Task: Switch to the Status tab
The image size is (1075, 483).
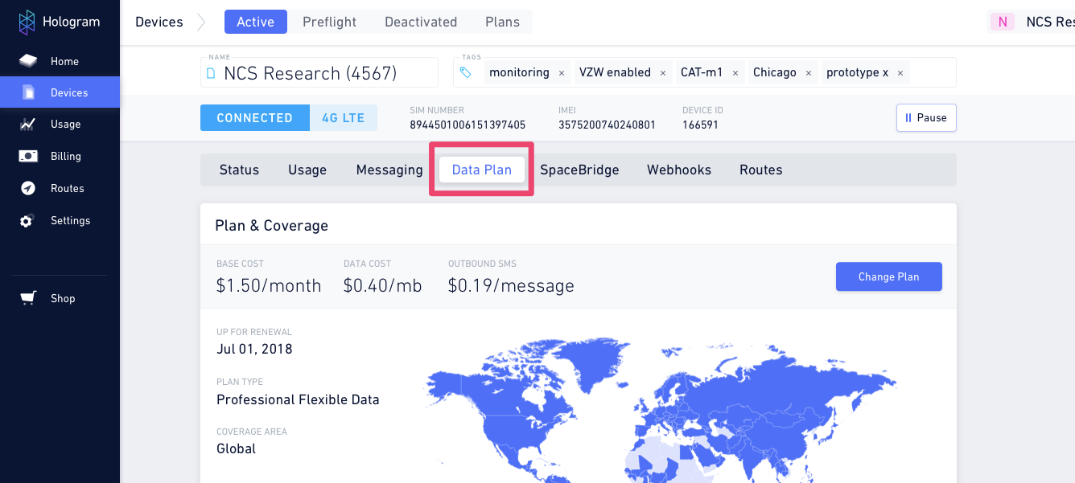Action: coord(240,170)
